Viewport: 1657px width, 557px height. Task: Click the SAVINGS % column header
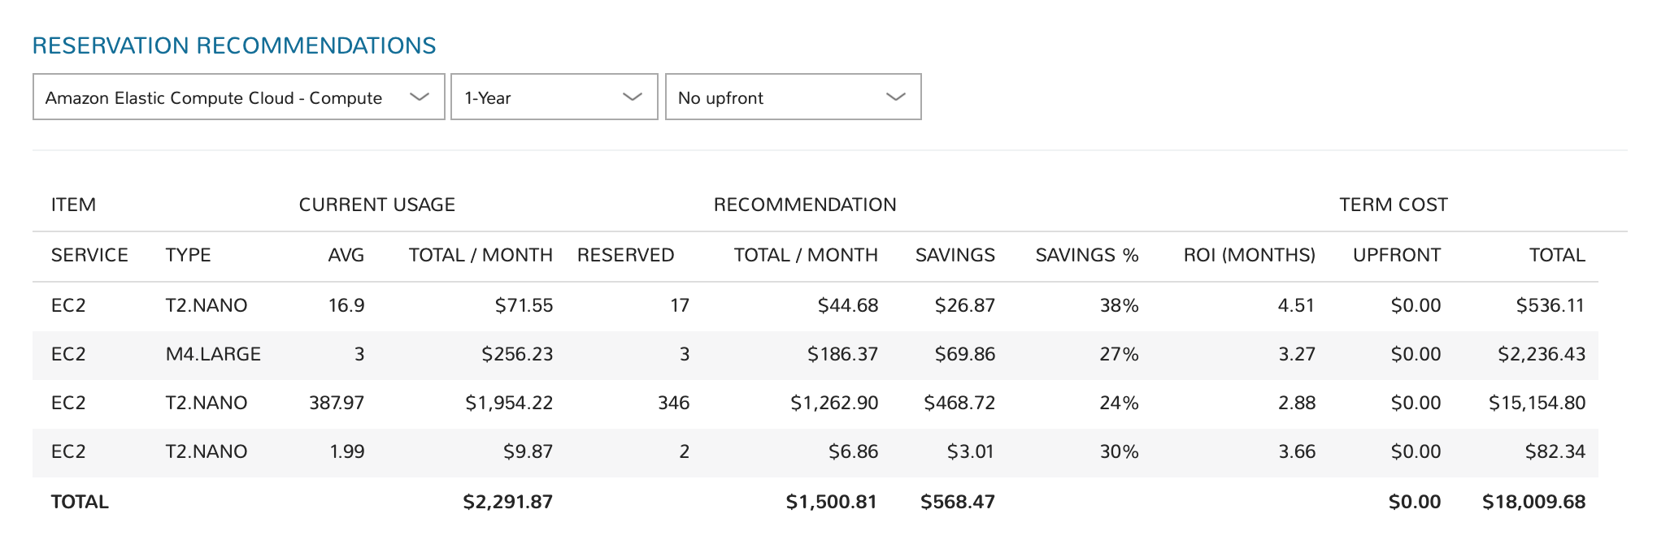[x=1086, y=255]
